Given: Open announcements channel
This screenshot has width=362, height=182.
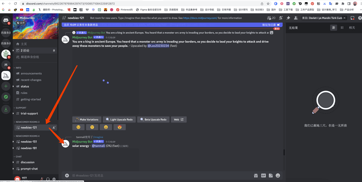Looking at the screenshot, I should [x=36, y=73].
